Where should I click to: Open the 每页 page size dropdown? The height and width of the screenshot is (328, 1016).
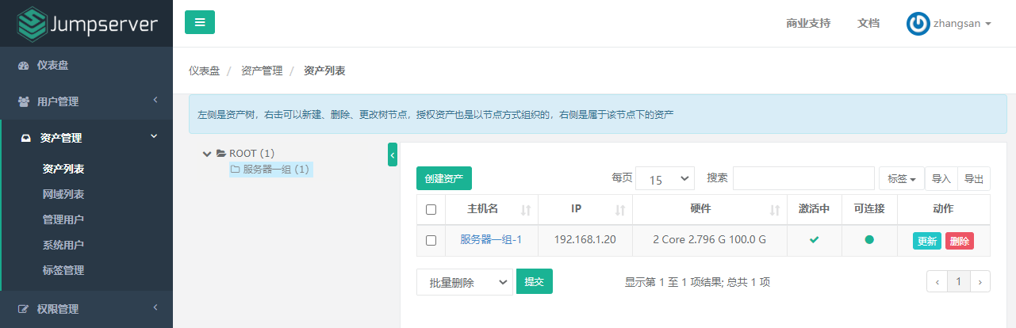(x=665, y=179)
